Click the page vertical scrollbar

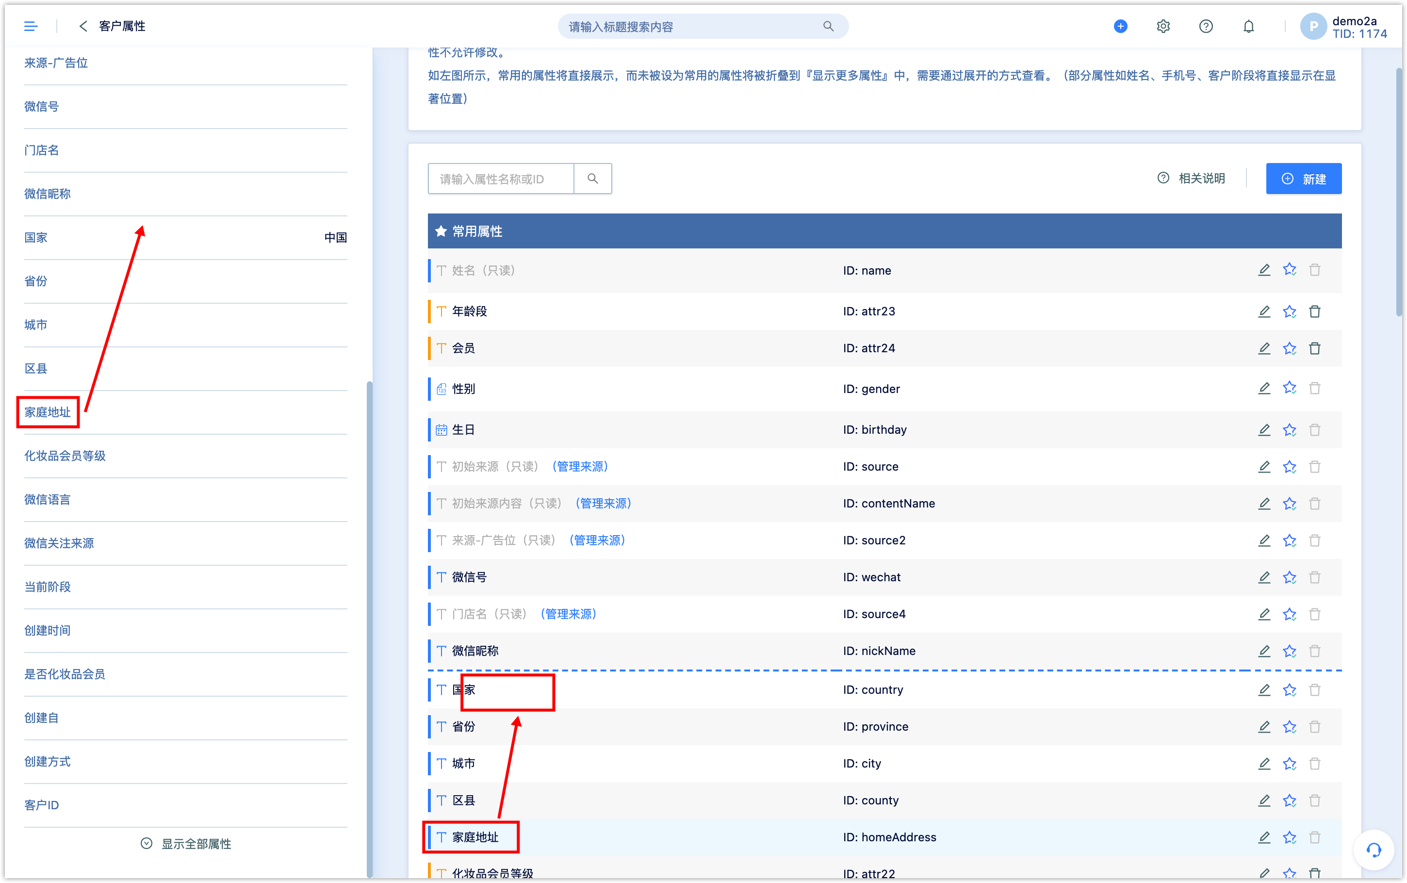(x=1399, y=193)
